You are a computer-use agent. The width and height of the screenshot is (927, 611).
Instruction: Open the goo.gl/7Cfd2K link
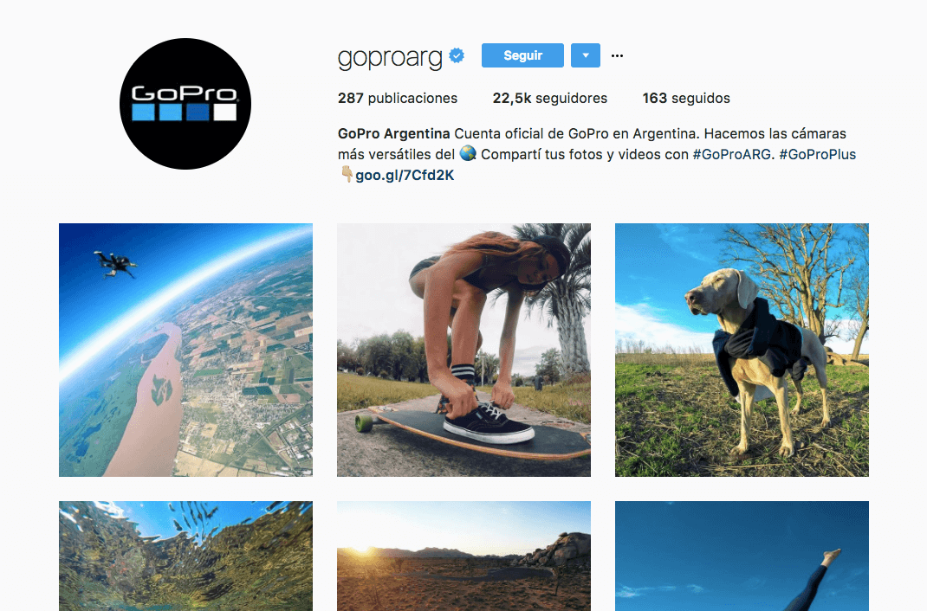(x=405, y=176)
